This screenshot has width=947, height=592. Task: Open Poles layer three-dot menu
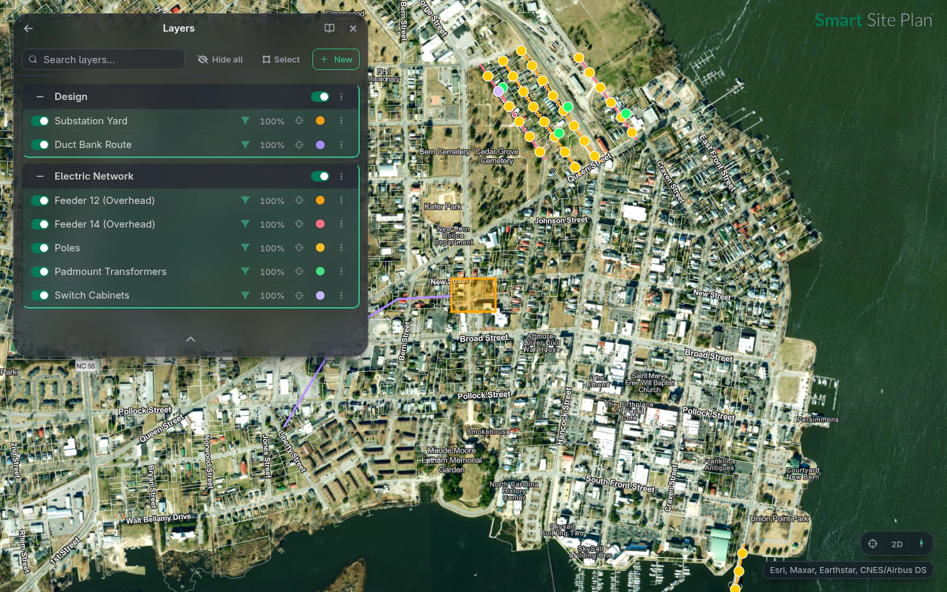[x=341, y=248]
